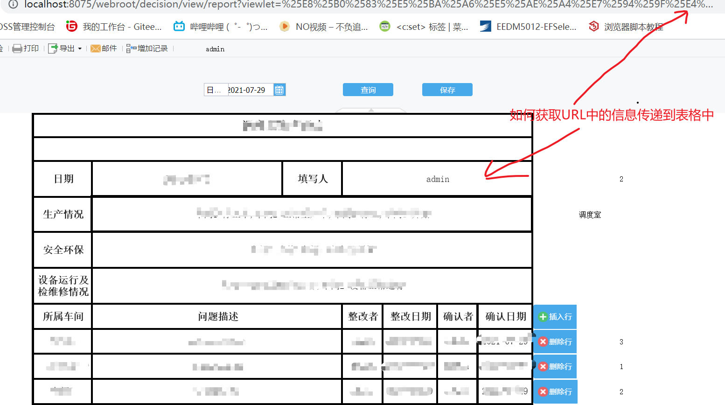The height and width of the screenshot is (405, 725).
Task: Open the 浏览器脚本教程 bookmark
Action: 626,27
